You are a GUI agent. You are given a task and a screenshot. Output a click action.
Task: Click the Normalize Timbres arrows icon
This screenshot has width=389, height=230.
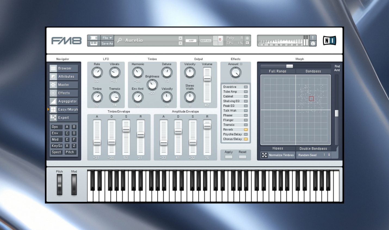[x=264, y=155]
